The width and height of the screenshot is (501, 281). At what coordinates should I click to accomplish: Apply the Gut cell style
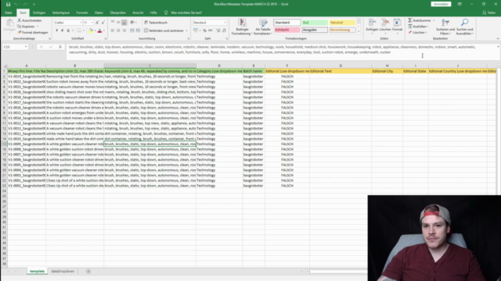tap(315, 23)
